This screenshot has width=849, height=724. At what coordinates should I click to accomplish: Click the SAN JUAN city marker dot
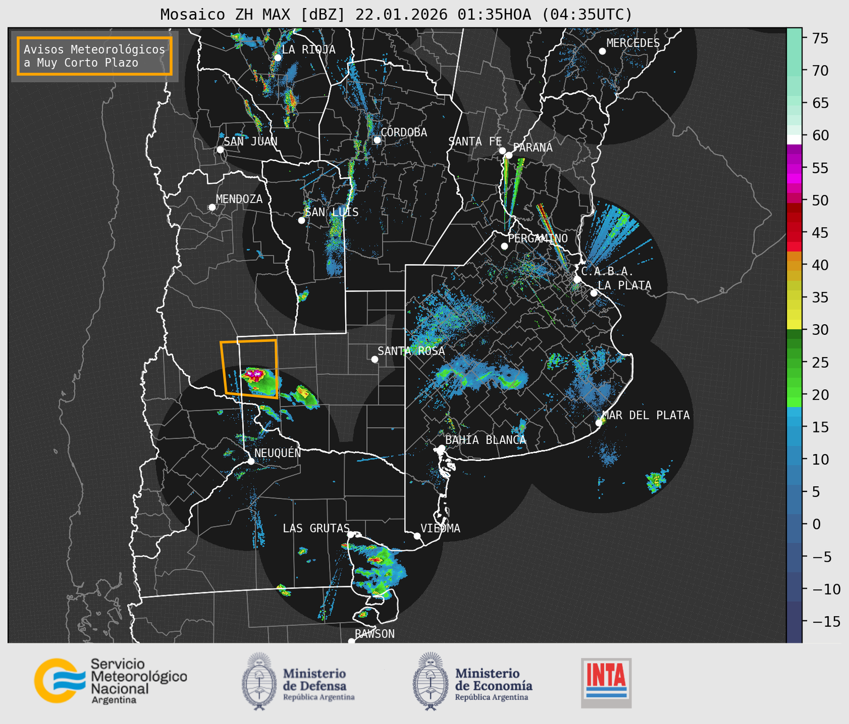click(x=220, y=150)
